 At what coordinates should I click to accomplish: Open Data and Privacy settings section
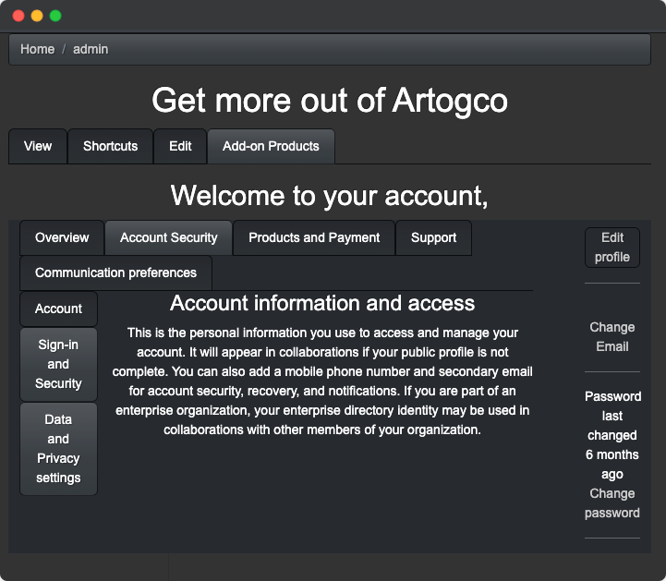(x=58, y=449)
